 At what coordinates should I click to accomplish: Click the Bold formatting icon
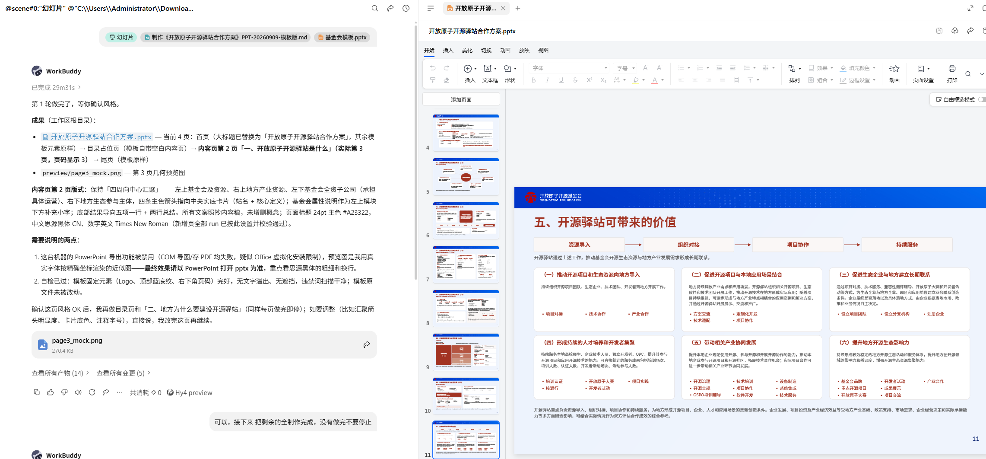click(x=534, y=80)
